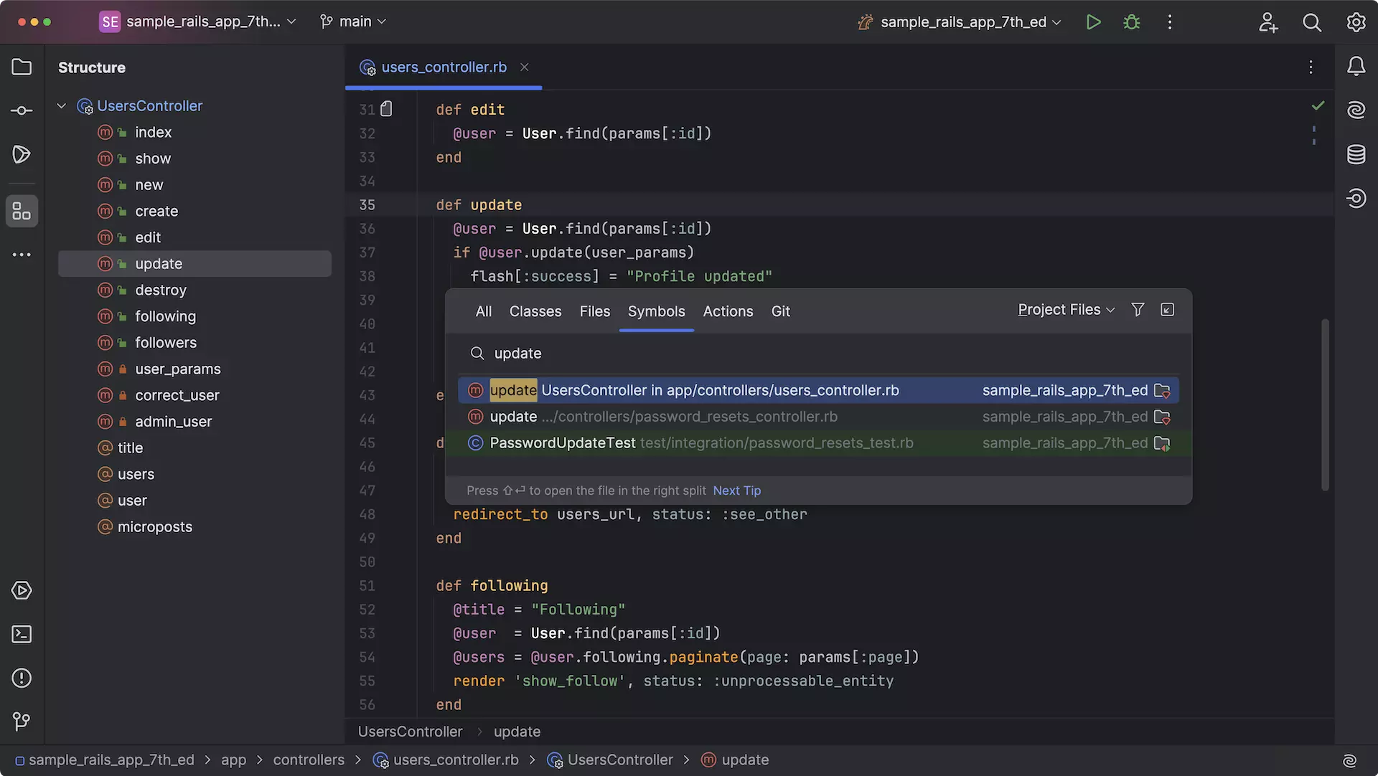This screenshot has width=1378, height=776.
Task: Select the Symbols tab in search
Action: point(657,310)
